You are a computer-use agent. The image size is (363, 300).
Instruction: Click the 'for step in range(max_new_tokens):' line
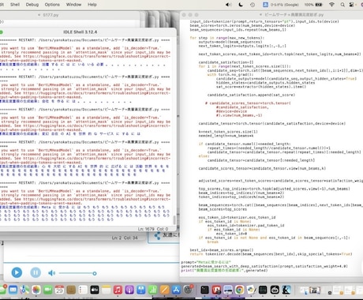[x=226, y=38]
